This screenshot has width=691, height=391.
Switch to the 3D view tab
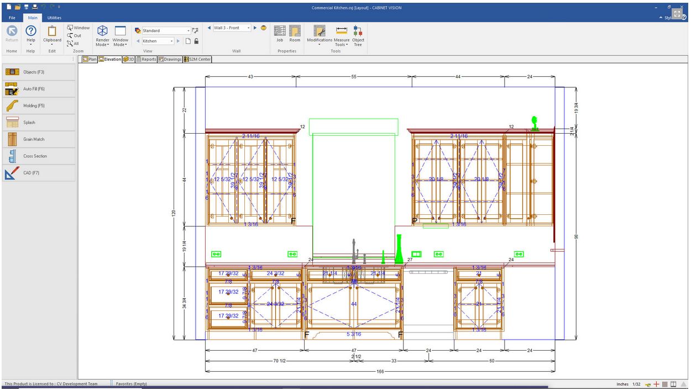coord(129,59)
